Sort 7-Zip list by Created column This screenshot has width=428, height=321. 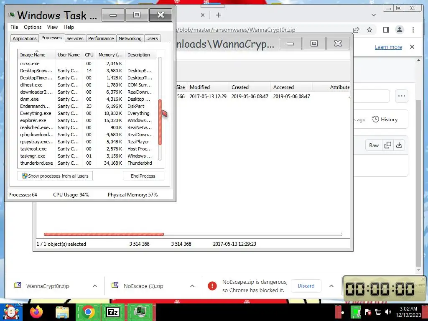coord(250,87)
